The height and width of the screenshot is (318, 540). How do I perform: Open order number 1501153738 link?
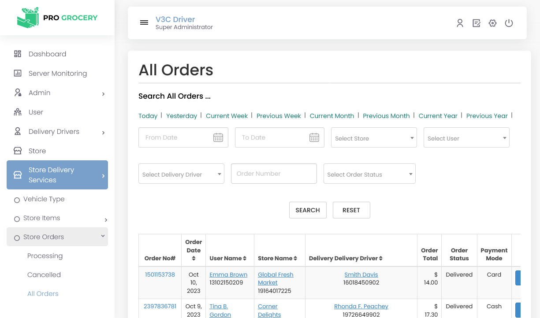pos(160,274)
